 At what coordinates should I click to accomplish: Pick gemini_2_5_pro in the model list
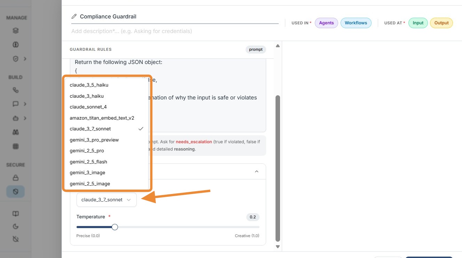(x=106, y=151)
